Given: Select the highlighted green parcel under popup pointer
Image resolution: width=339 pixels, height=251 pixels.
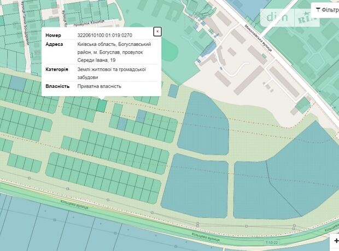Looking at the screenshot, I should point(102,105).
